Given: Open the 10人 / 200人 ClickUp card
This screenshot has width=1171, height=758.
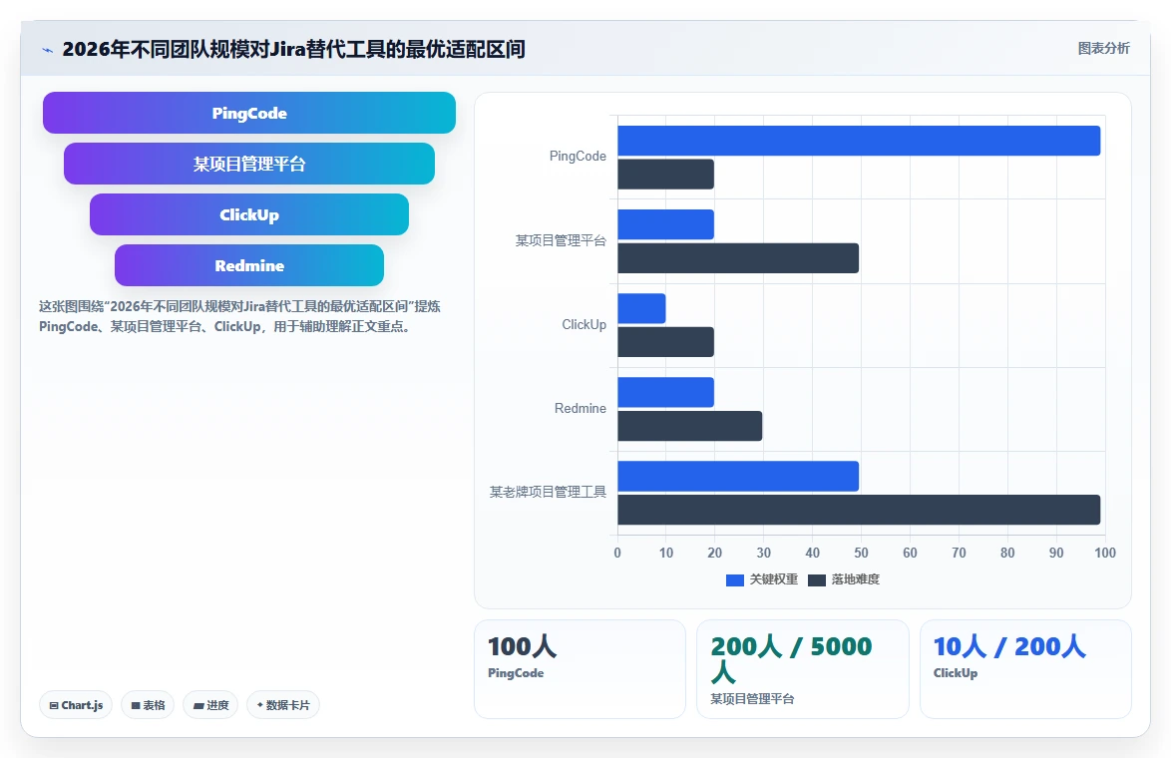Looking at the screenshot, I should pos(1025,669).
